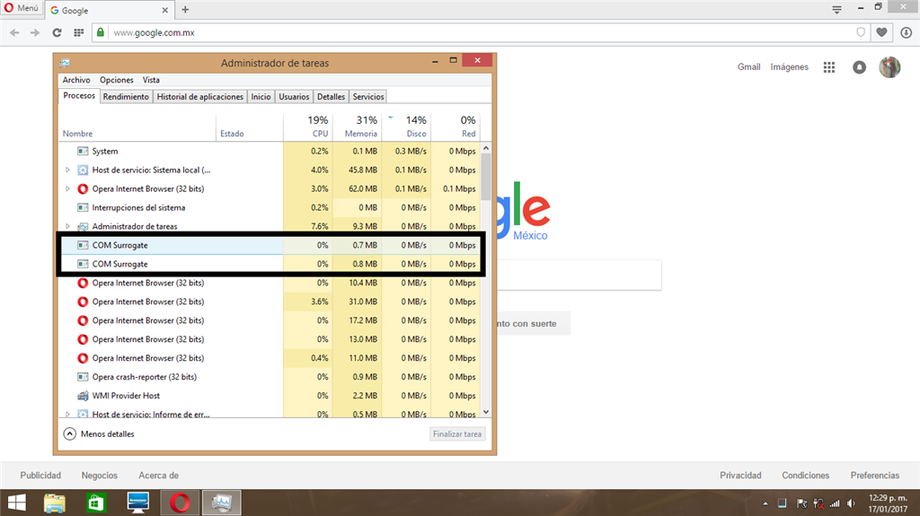Show hidden system tray icons
920x516 pixels.
click(x=765, y=503)
